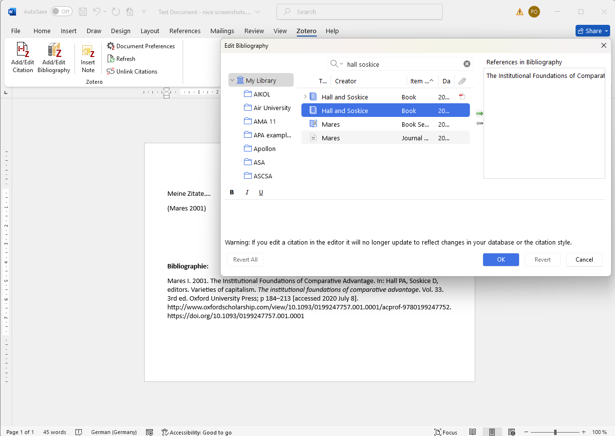Screen dimensions: 615x436
Task: Expand the first Hall and Soskice entry
Action: [304, 96]
